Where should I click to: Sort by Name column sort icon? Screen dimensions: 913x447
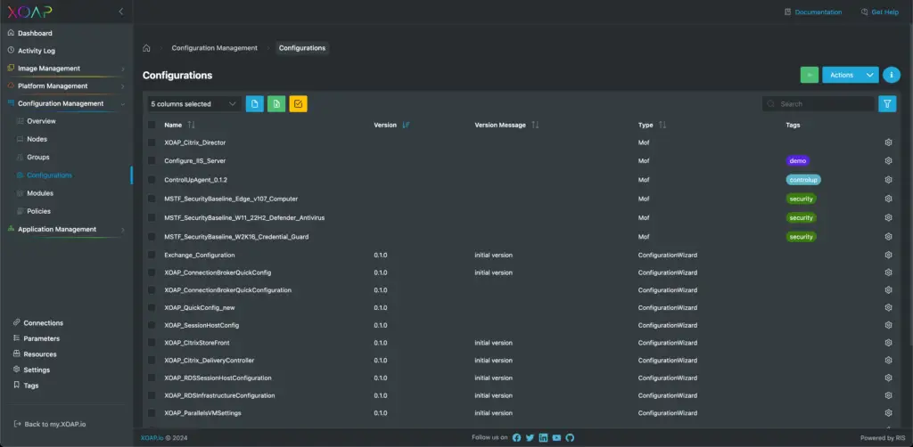[192, 125]
